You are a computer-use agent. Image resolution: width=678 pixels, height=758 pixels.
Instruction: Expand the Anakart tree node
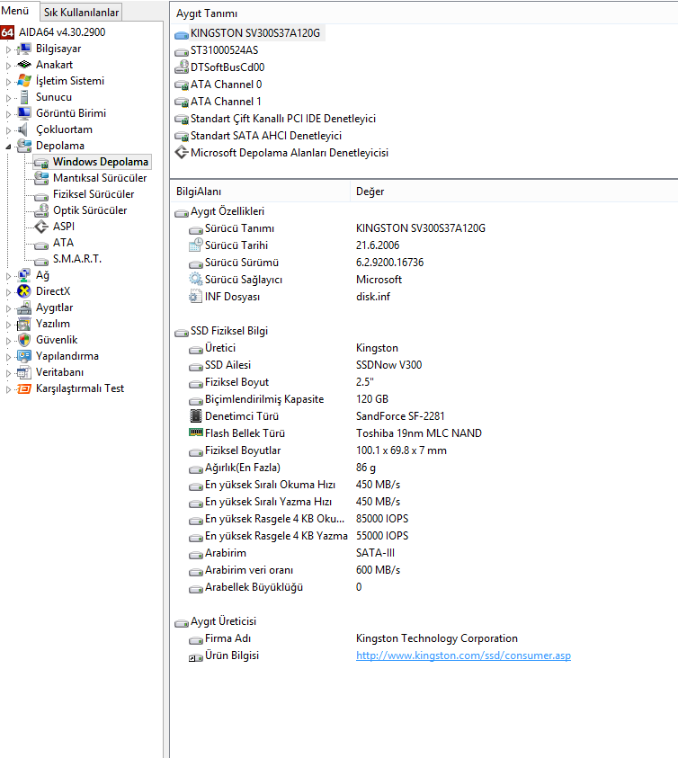[x=8, y=66]
